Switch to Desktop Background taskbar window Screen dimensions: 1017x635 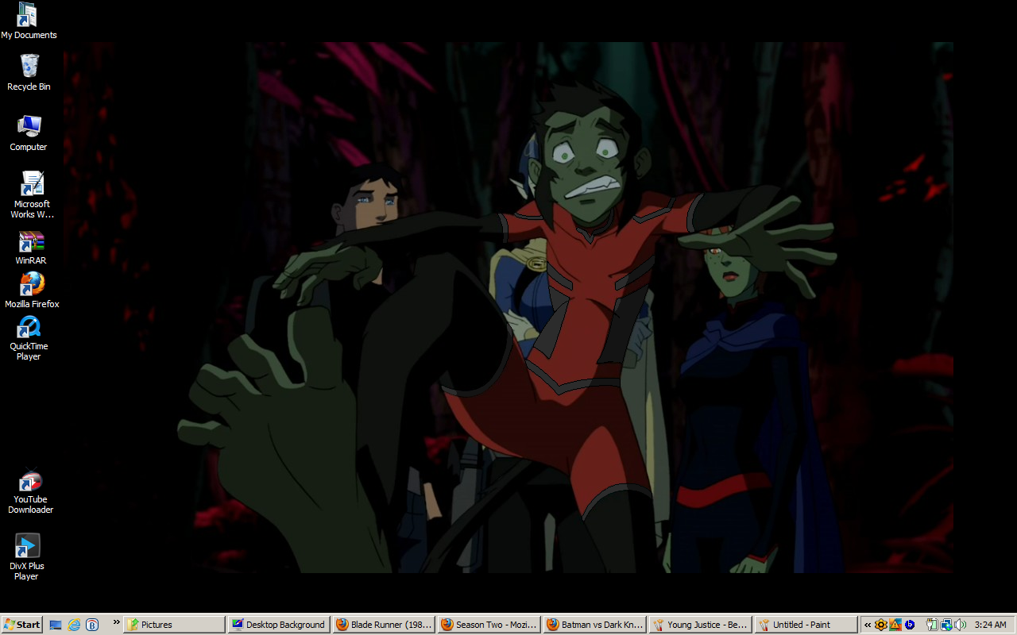pyautogui.click(x=278, y=625)
